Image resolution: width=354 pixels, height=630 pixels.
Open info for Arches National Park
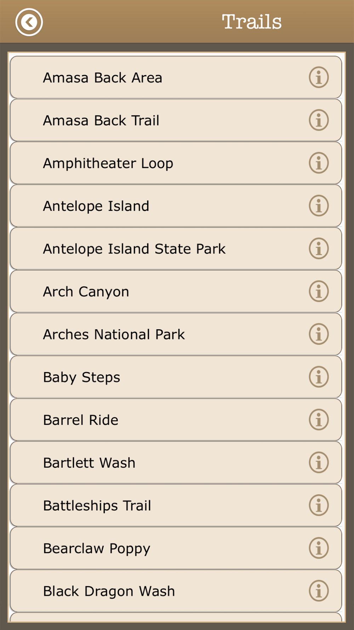tap(319, 334)
